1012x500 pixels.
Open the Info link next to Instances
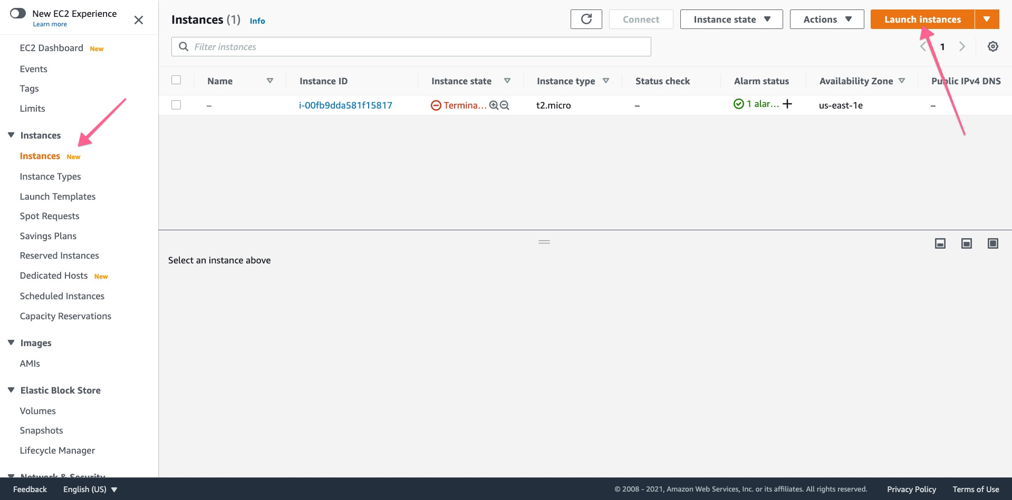tap(257, 21)
